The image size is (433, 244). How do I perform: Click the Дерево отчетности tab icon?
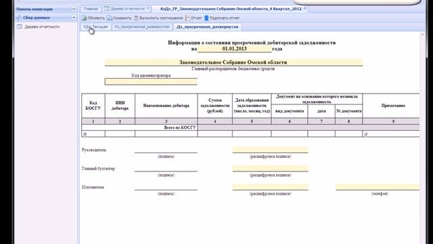(107, 9)
